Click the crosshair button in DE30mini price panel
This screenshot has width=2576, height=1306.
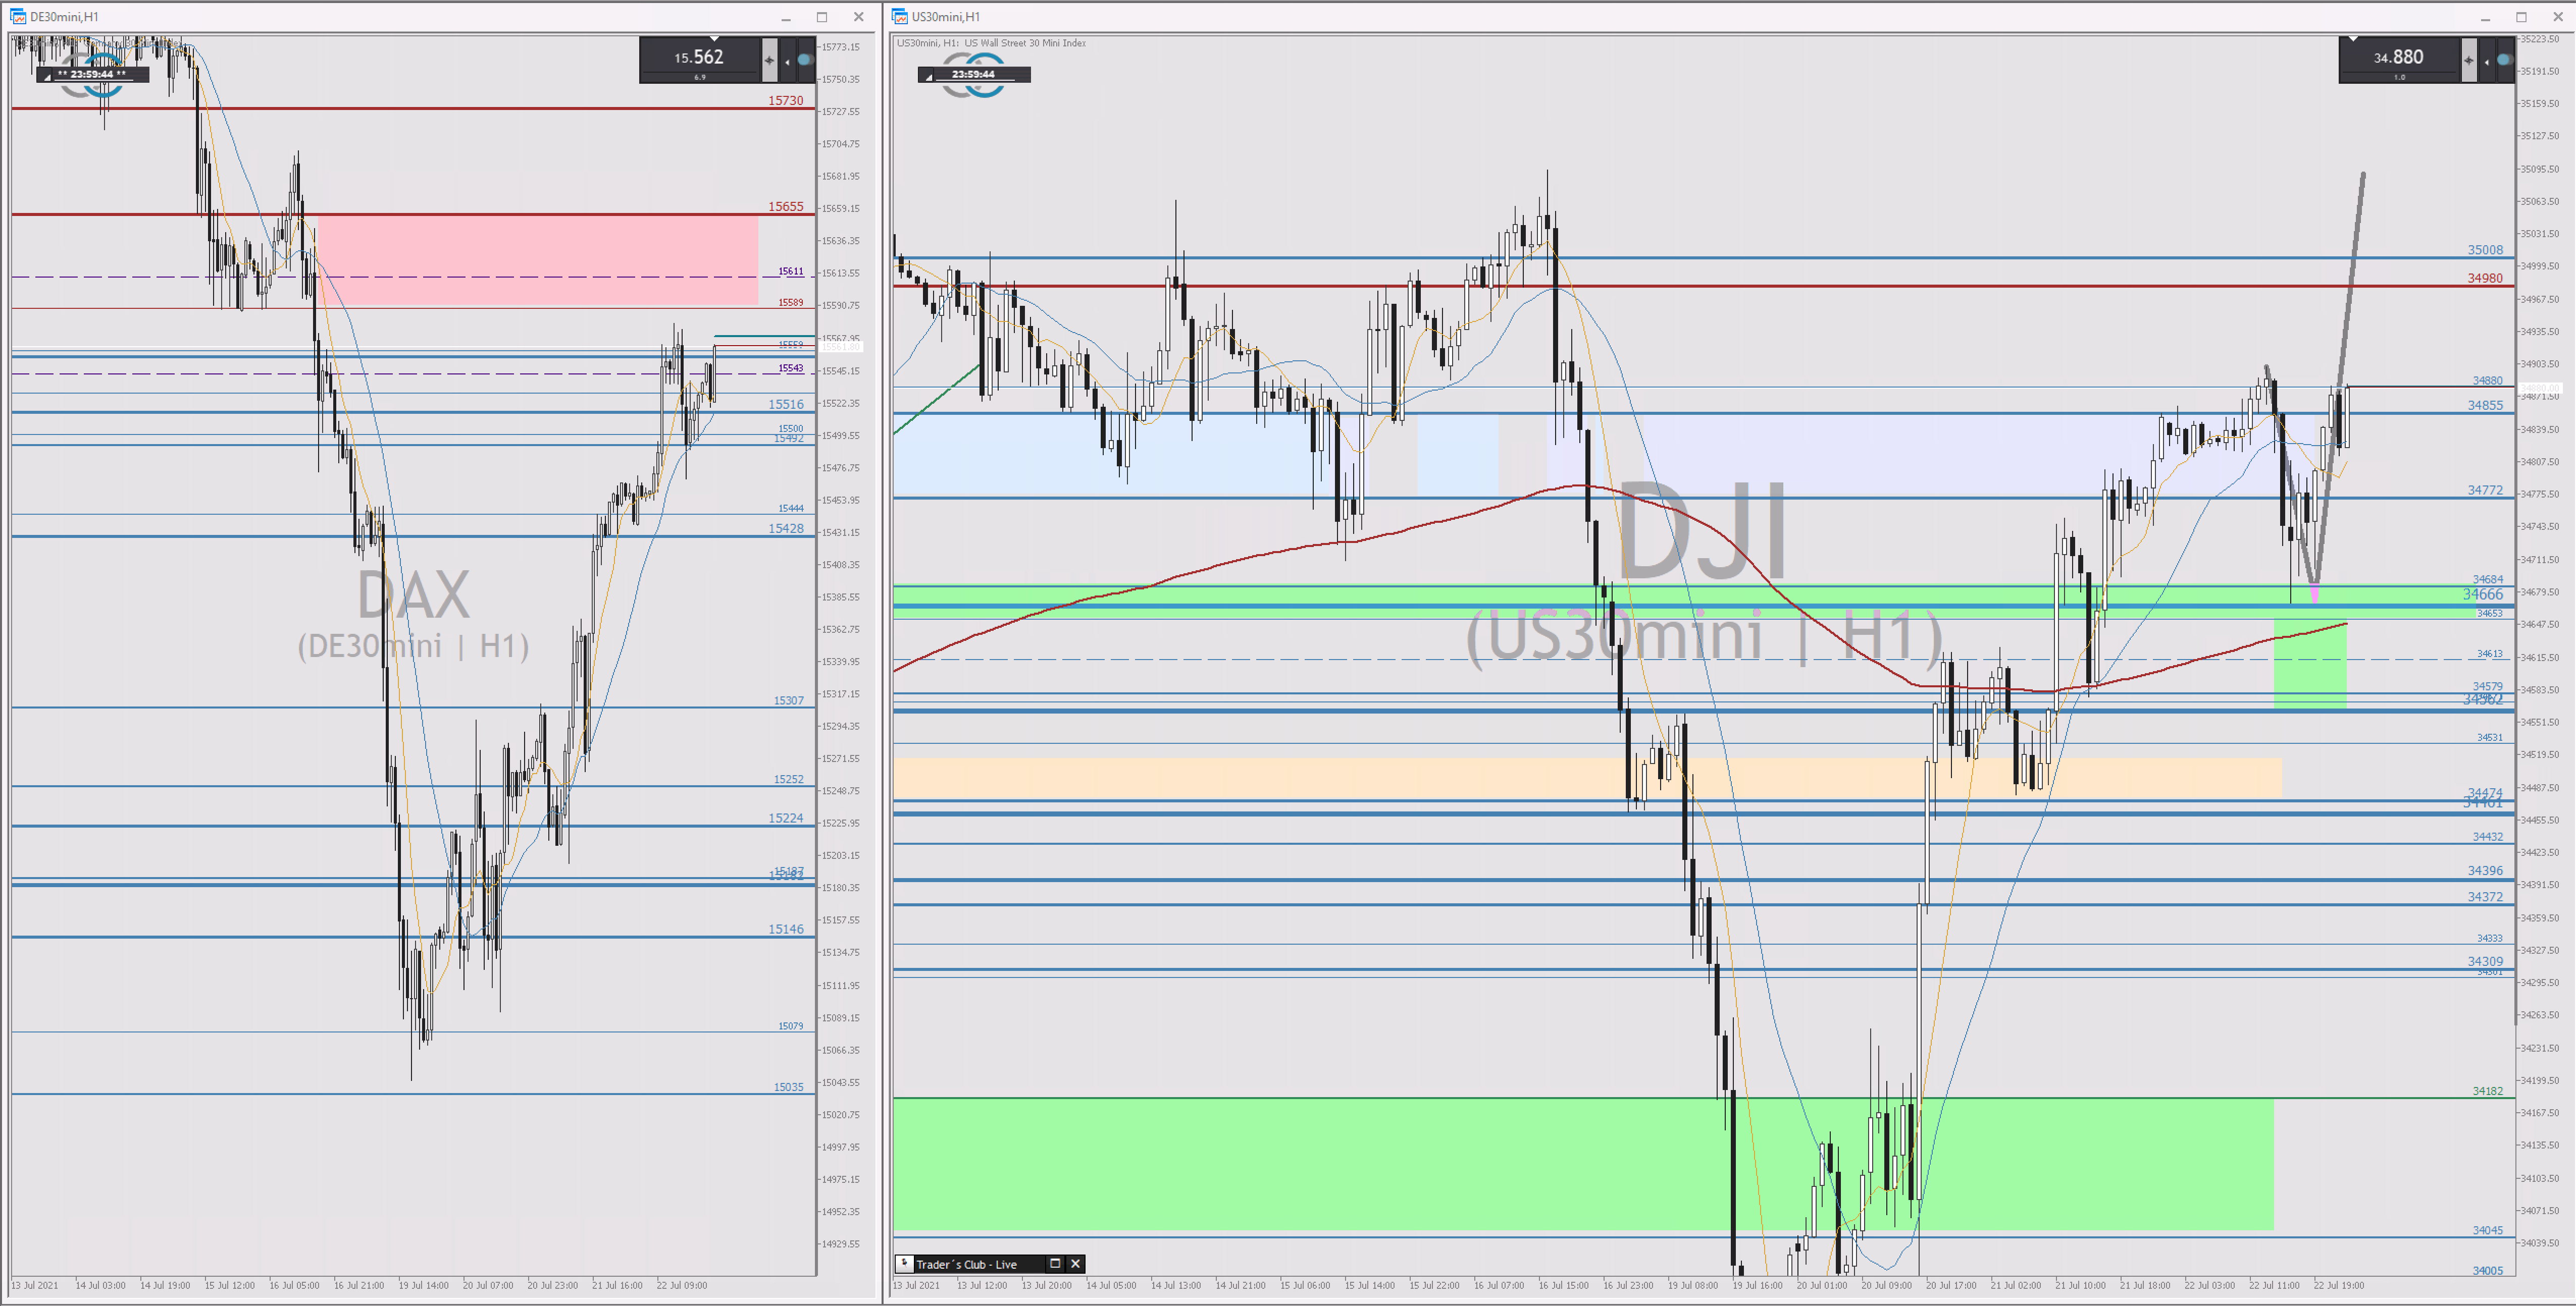click(x=769, y=61)
